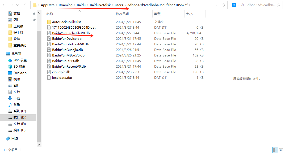Expand chevron after the Roaming breadcrumb
This screenshot has width=285, height=153.
[x=75, y=5]
